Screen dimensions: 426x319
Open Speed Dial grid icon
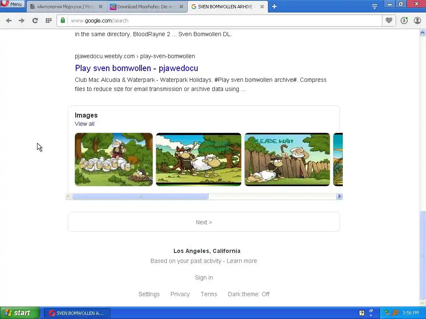coord(49,21)
